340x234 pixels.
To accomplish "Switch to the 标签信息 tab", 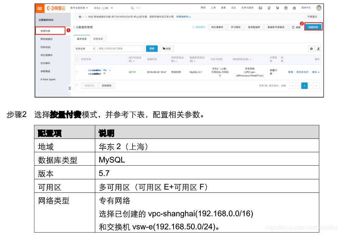I will point(98,39).
